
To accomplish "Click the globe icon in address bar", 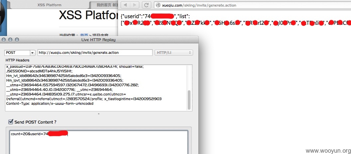I will pyautogui.click(x=158, y=5).
